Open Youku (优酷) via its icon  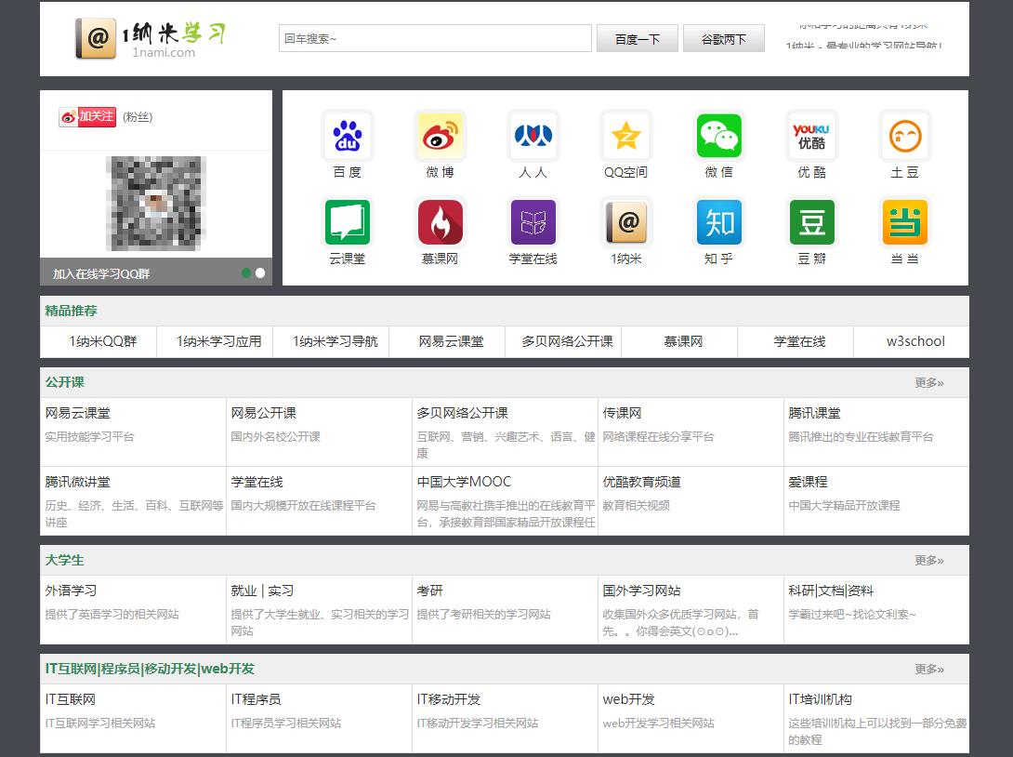(x=811, y=135)
